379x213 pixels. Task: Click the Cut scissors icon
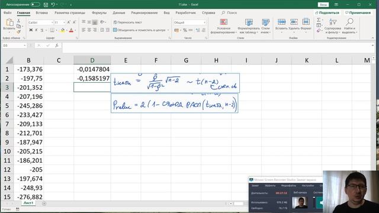18,21
